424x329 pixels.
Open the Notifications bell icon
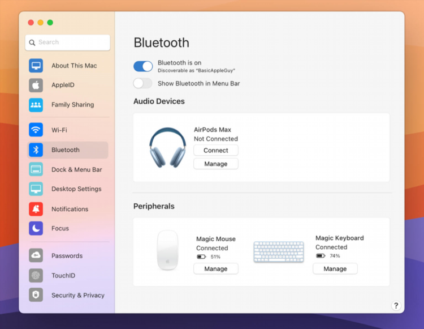tap(36, 209)
